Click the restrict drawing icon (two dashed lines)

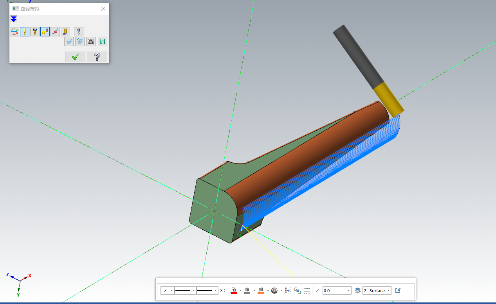coord(69,42)
